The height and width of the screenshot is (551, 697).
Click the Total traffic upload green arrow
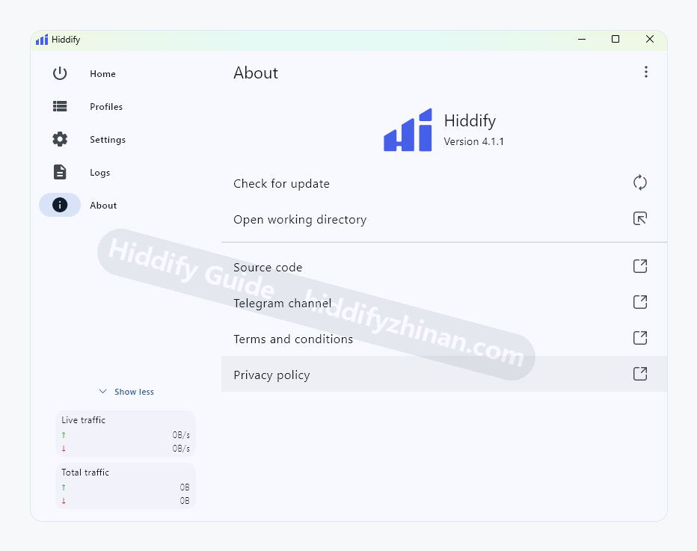(x=64, y=487)
